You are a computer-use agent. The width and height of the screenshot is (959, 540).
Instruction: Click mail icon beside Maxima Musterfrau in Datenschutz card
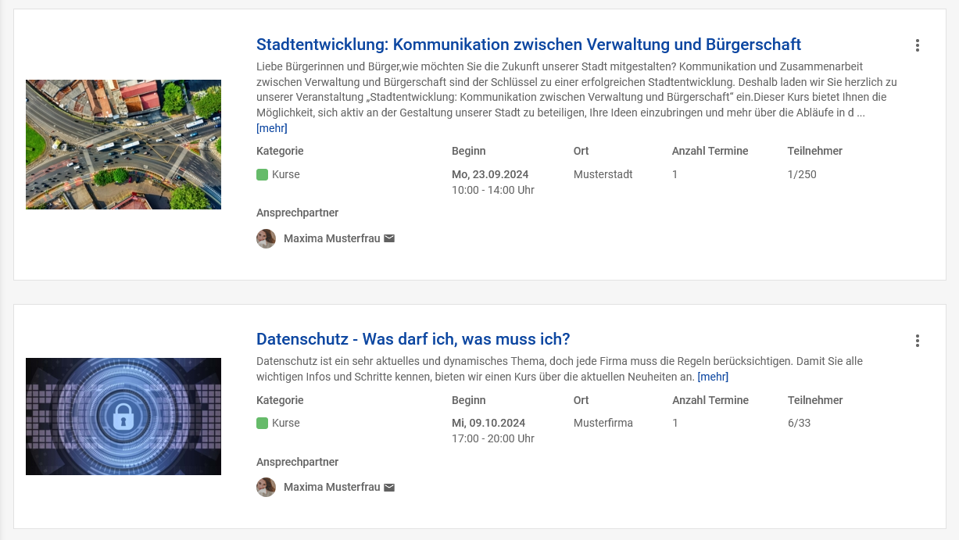tap(389, 488)
